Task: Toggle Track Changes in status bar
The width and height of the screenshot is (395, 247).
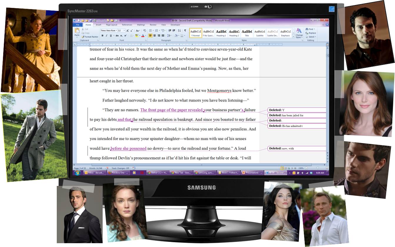Action: pyautogui.click(x=121, y=168)
